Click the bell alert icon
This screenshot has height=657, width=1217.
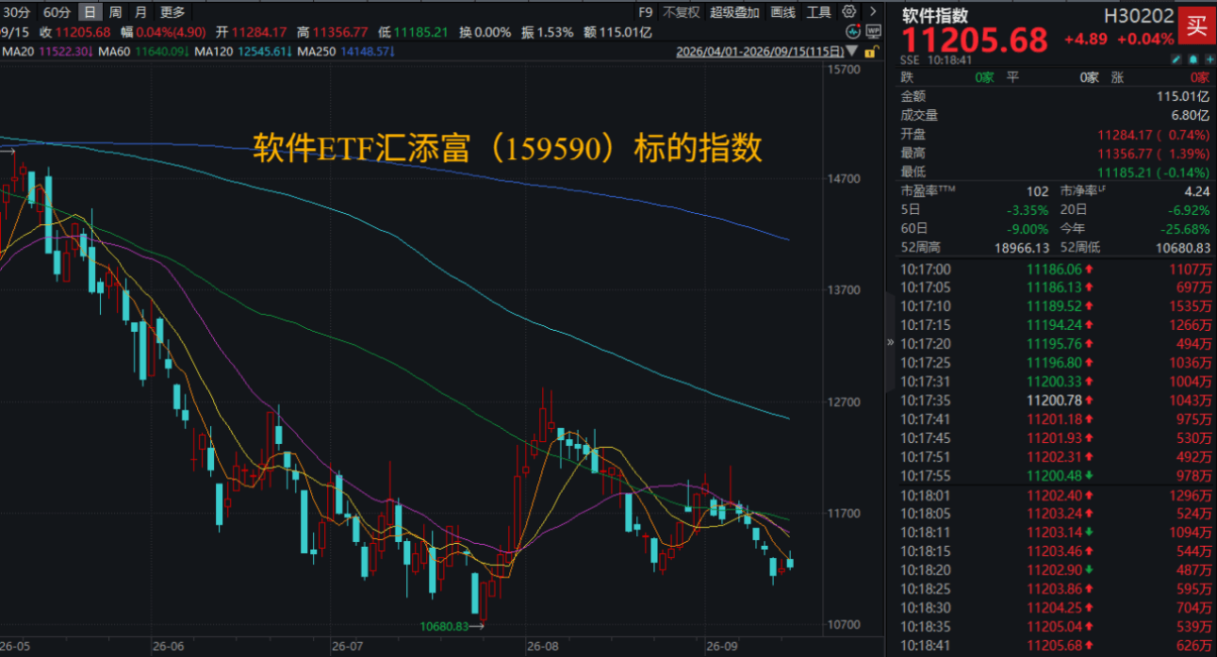point(1192,59)
